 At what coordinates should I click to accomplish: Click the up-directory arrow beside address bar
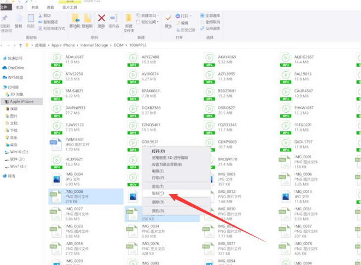pyautogui.click(x=20, y=45)
